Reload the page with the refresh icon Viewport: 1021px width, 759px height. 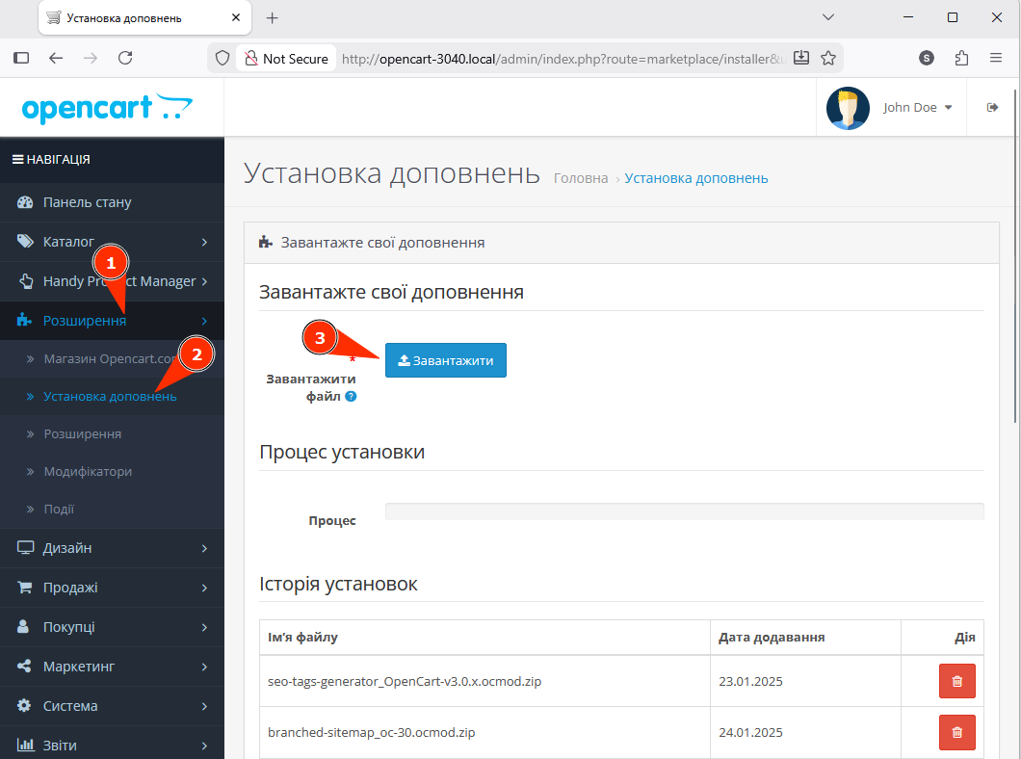(125, 58)
